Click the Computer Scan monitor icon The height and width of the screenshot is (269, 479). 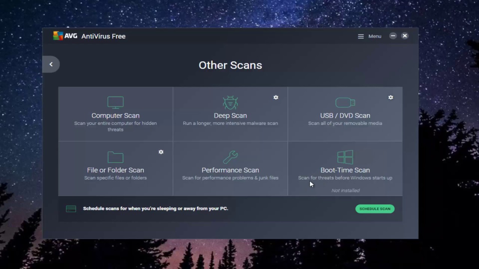click(115, 102)
